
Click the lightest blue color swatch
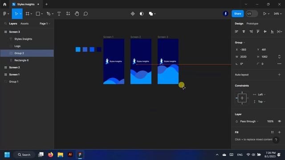[x=78, y=49]
